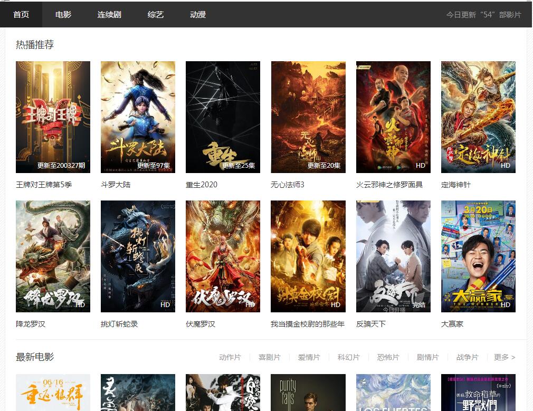
Task: Choose the 恐怖片 genre filter
Action: [x=388, y=357]
